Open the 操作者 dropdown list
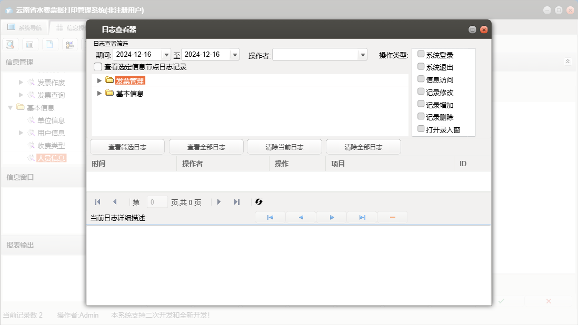 362,55
